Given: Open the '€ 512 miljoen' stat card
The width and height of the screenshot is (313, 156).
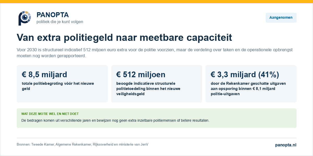Looking at the screenshot, I should click(156, 84).
